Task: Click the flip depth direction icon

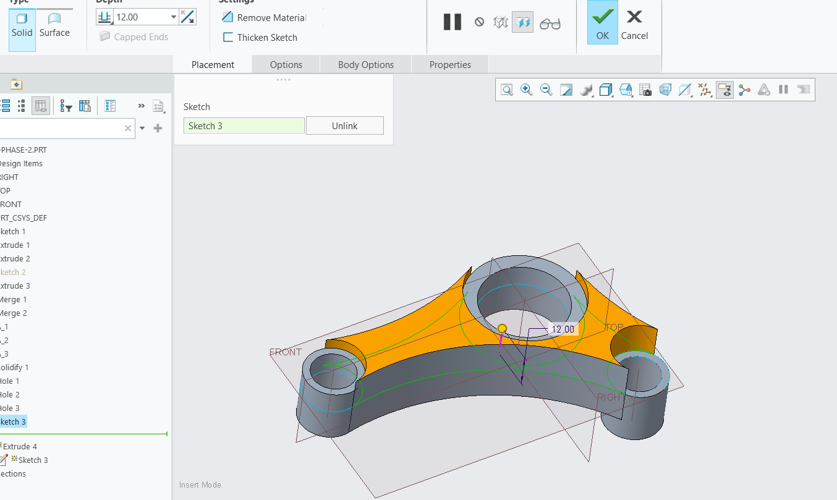Action: (187, 16)
